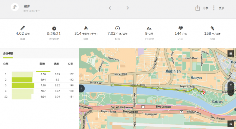This screenshot has height=129, width=236.
Task: Click the 7:18 pace value
Action: pyautogui.click(x=43, y=85)
